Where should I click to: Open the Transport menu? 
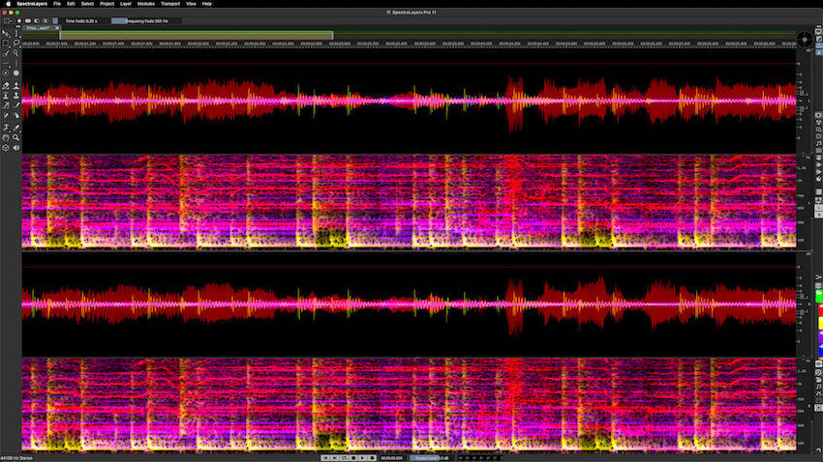pyautogui.click(x=170, y=4)
